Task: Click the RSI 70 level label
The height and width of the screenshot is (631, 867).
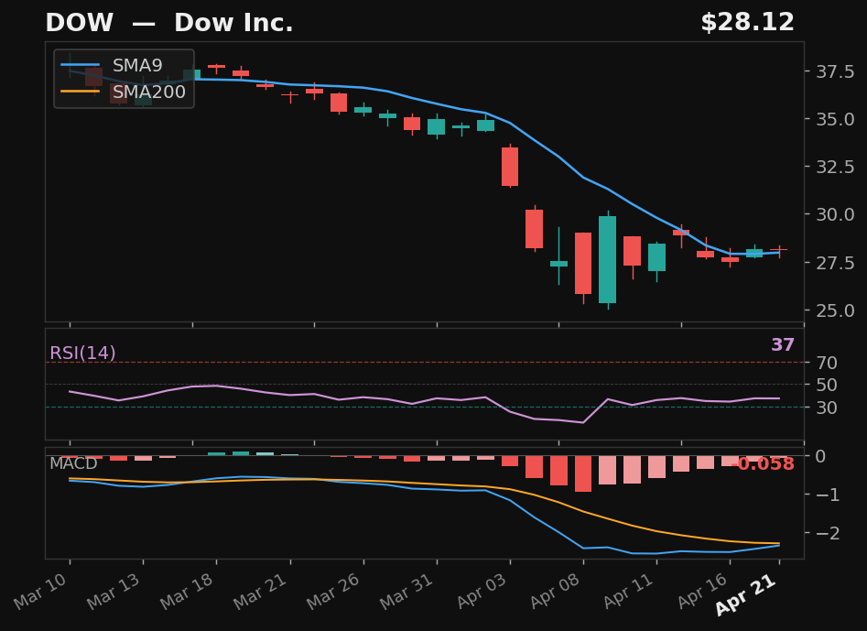Action: coord(828,363)
